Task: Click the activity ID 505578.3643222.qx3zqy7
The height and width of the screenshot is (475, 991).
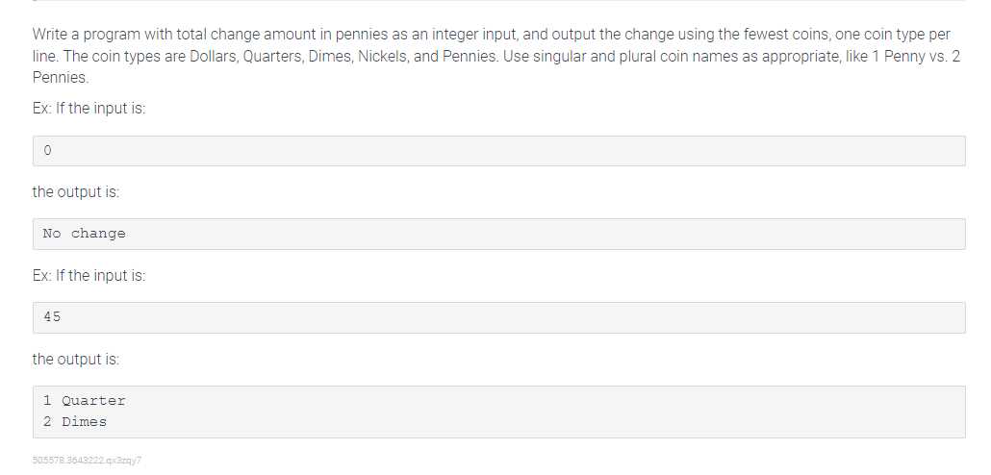Action: point(88,461)
